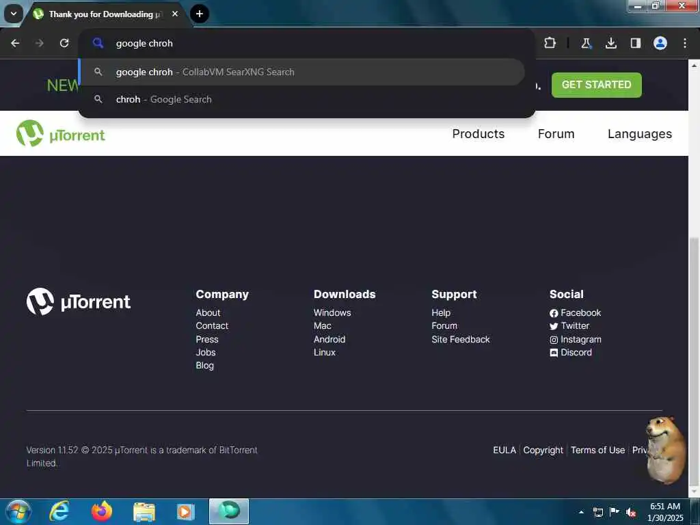
Task: Open the Languages menu
Action: (640, 134)
